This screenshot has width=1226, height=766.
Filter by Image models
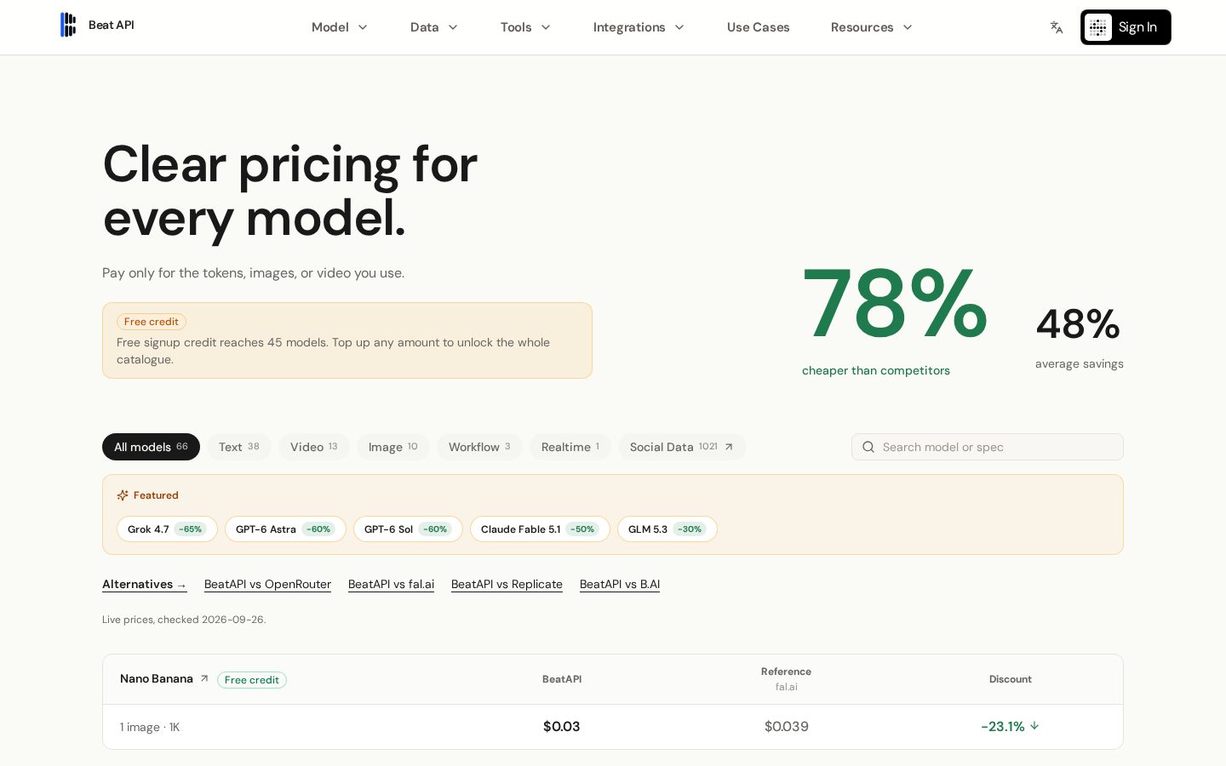tap(393, 447)
